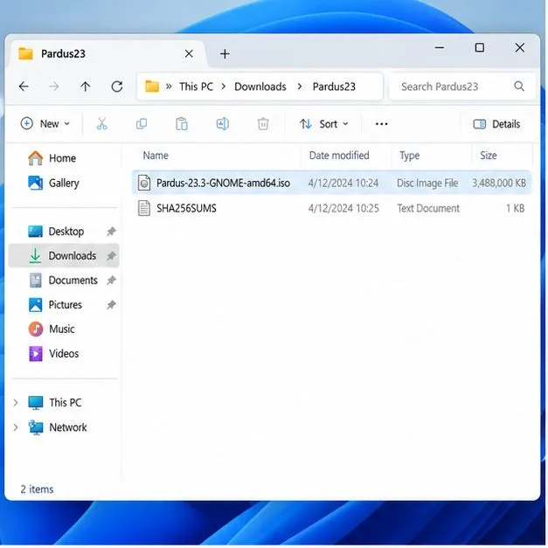
Task: Click Pardus23 in the breadcrumb path
Action: click(334, 87)
